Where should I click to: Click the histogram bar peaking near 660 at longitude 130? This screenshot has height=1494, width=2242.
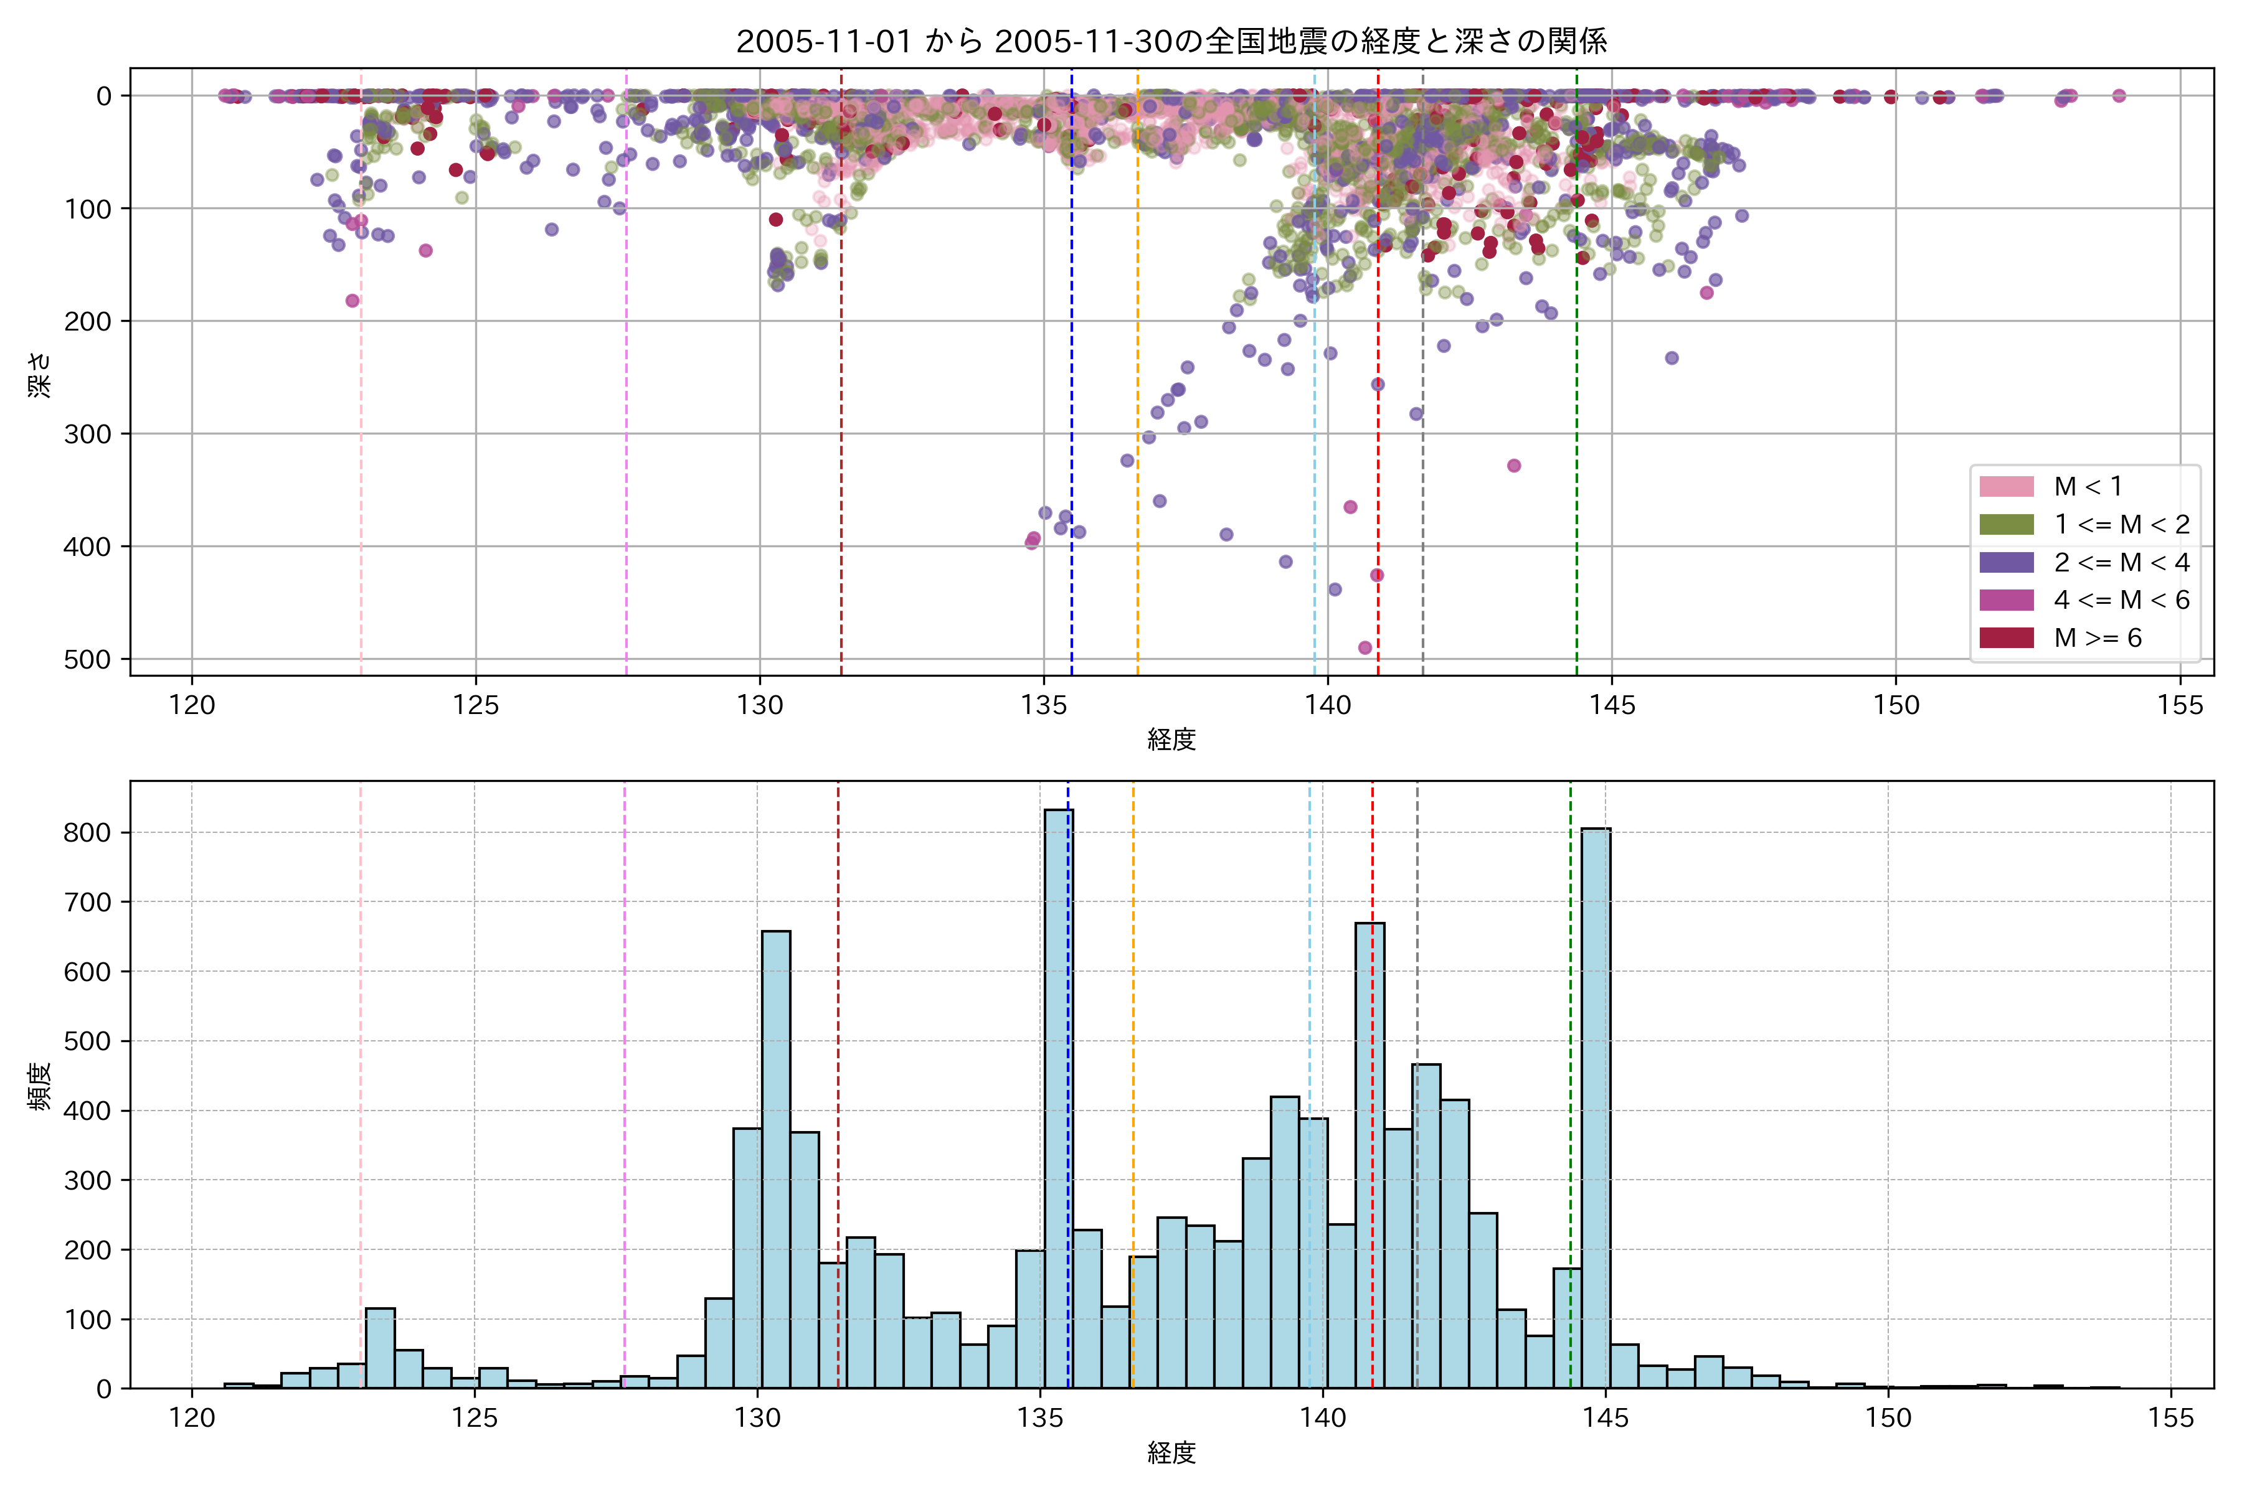(x=776, y=1158)
